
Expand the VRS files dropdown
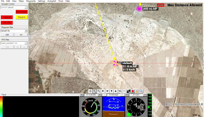tap(26, 43)
